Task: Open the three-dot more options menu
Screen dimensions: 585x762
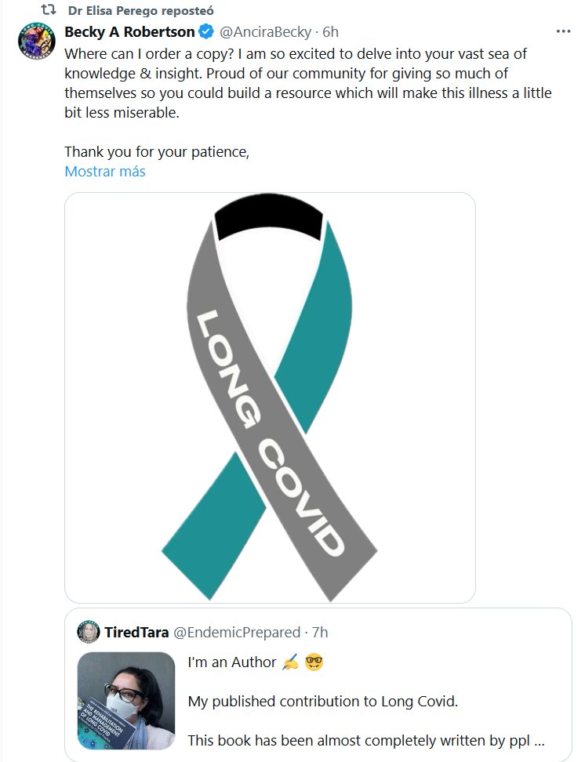Action: 563,32
